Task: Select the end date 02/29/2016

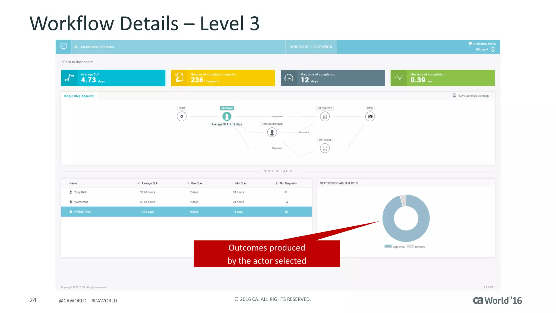Action: 323,47
